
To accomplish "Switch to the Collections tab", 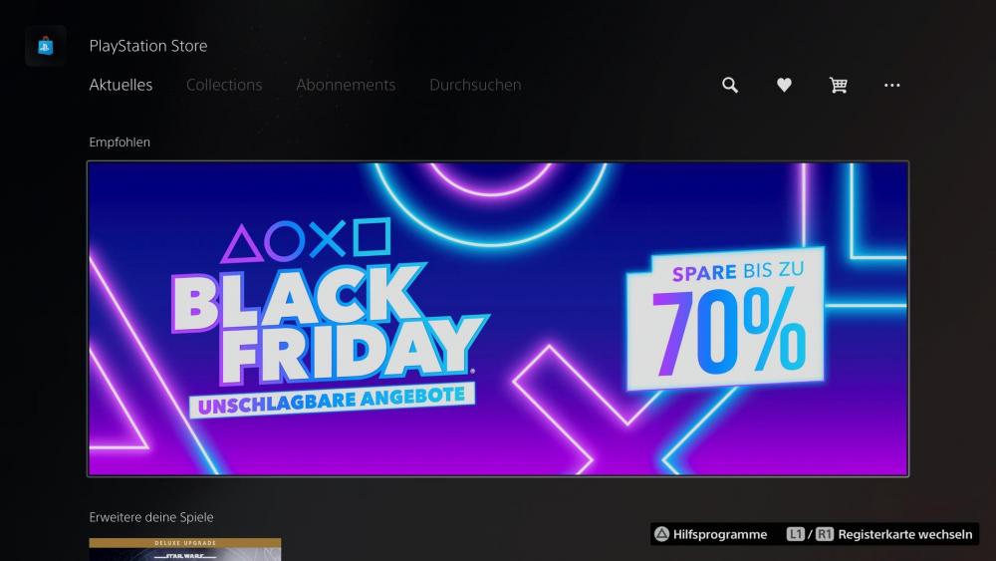I will [x=224, y=85].
